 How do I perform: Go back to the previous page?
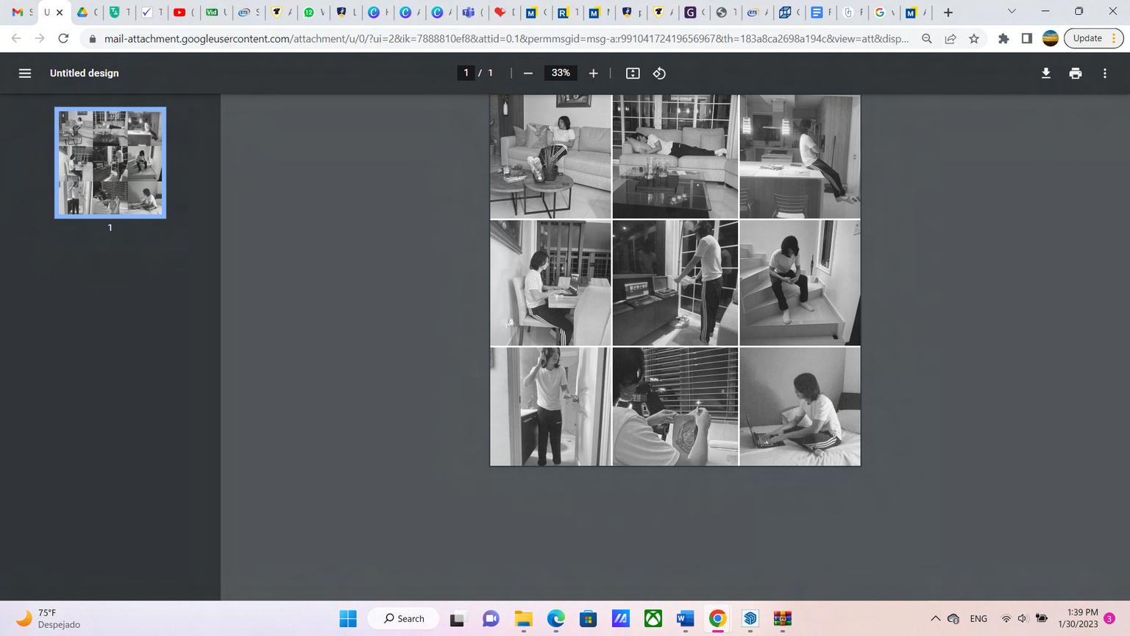(16, 38)
